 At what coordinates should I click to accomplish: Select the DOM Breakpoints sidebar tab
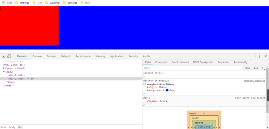coord(203,62)
